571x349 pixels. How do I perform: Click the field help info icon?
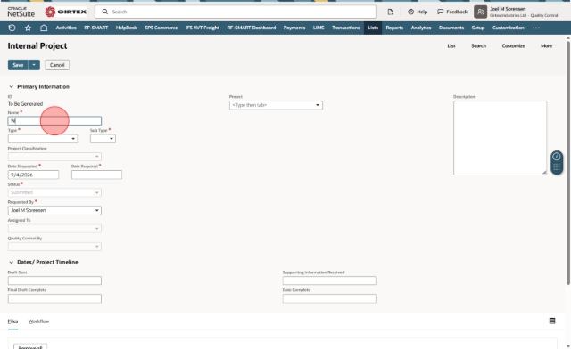pos(557,157)
